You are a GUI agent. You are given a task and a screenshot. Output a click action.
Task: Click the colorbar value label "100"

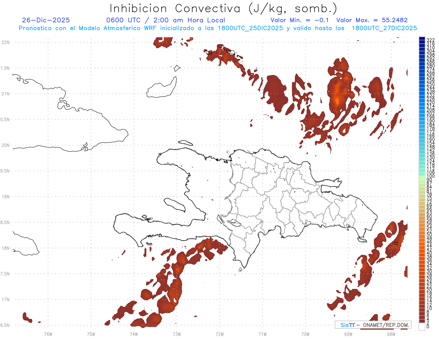click(431, 176)
